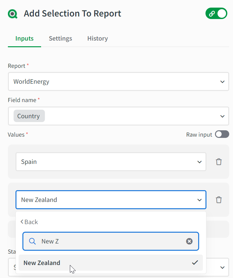Image resolution: width=233 pixels, height=278 pixels.
Task: Click the Country field tag chip
Action: 29,116
